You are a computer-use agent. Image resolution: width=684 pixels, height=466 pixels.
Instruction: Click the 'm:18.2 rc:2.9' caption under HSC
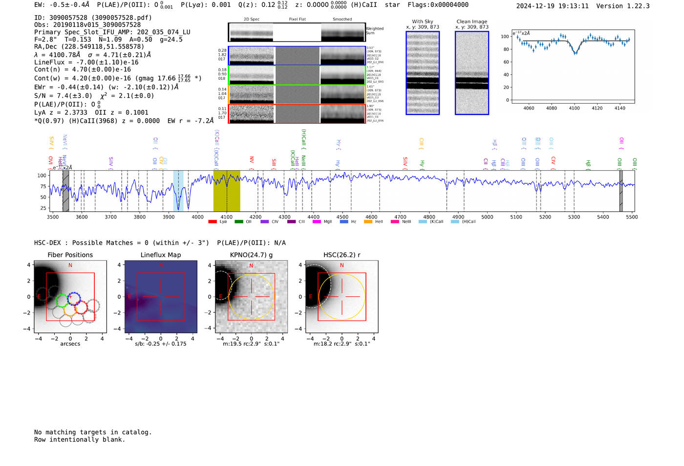342,344
